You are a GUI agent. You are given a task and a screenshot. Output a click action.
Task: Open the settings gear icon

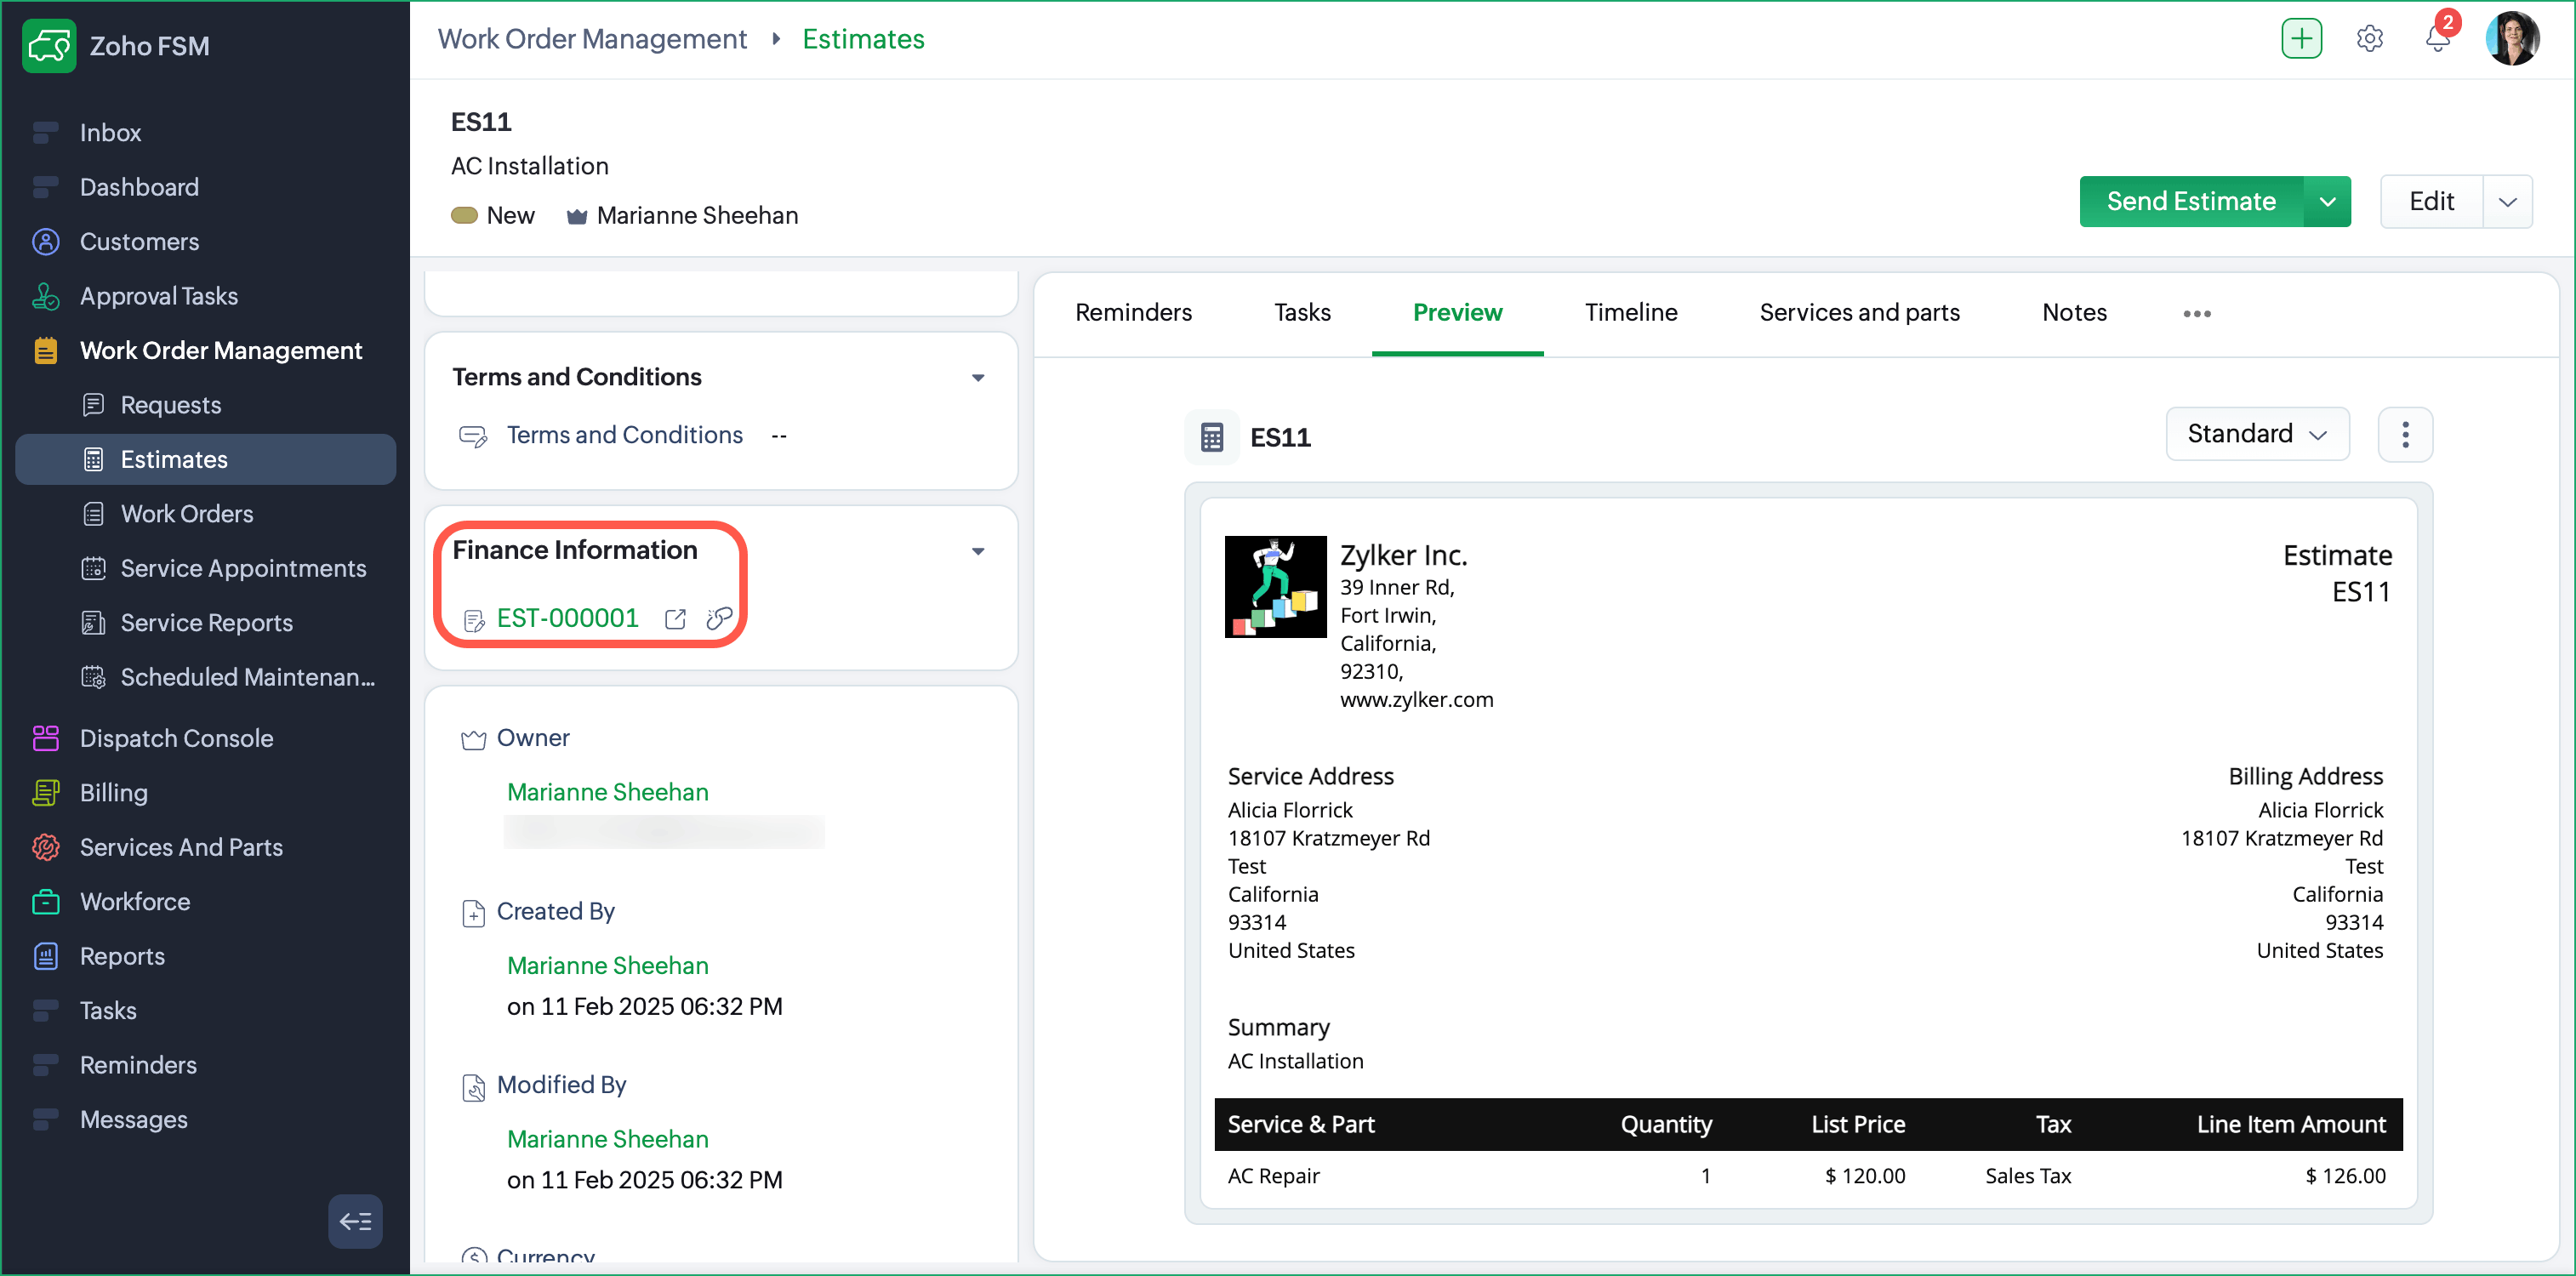point(2369,39)
